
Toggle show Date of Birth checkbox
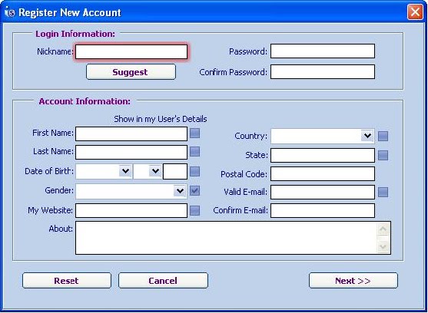[x=194, y=171]
